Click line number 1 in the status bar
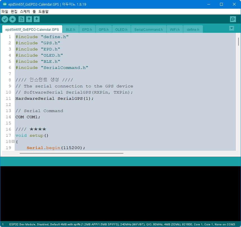 3,224
